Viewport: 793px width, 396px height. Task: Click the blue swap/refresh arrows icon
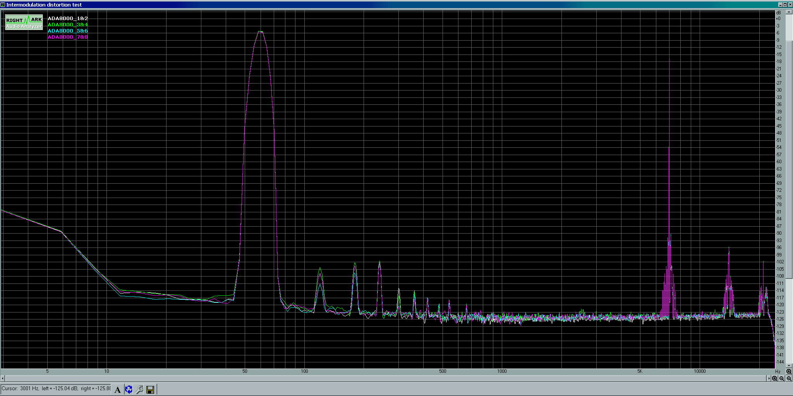pyautogui.click(x=129, y=389)
